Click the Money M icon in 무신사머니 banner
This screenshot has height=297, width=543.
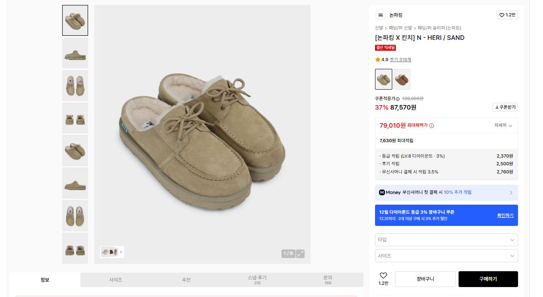(382, 192)
